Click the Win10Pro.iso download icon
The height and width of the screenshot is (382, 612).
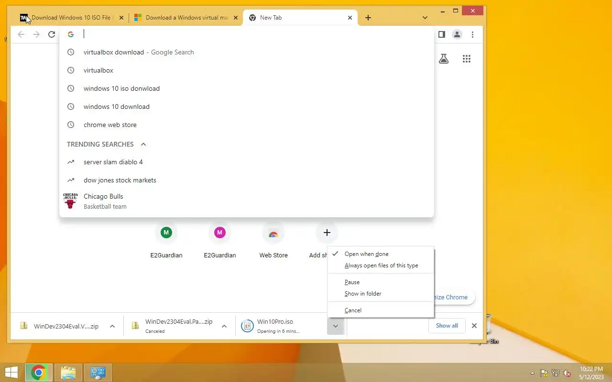(247, 326)
